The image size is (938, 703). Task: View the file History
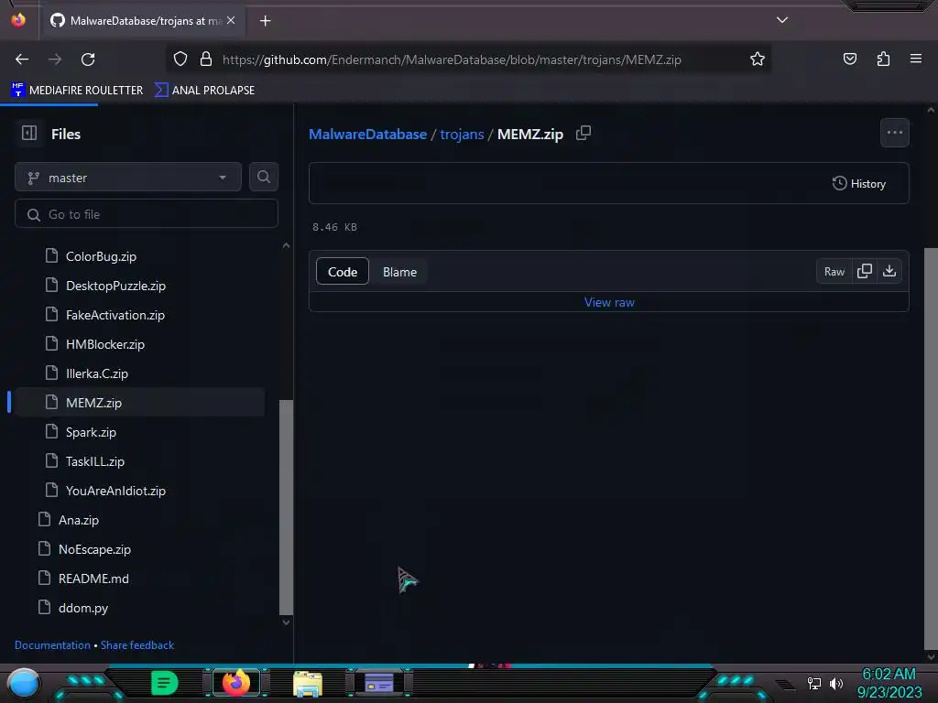pyautogui.click(x=858, y=183)
